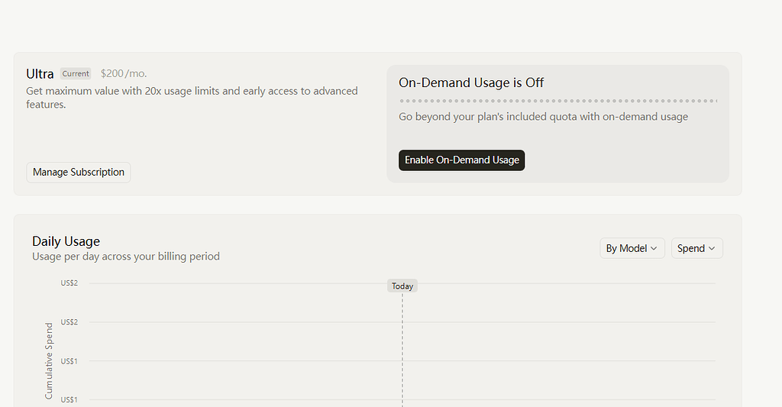
Task: Open the Spend metric dropdown
Action: tap(696, 248)
